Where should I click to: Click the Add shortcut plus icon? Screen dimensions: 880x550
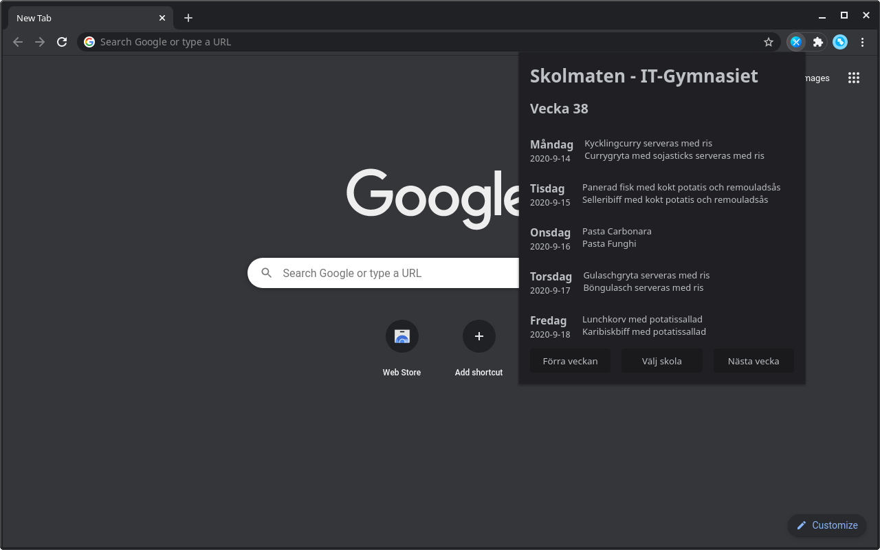click(x=478, y=336)
